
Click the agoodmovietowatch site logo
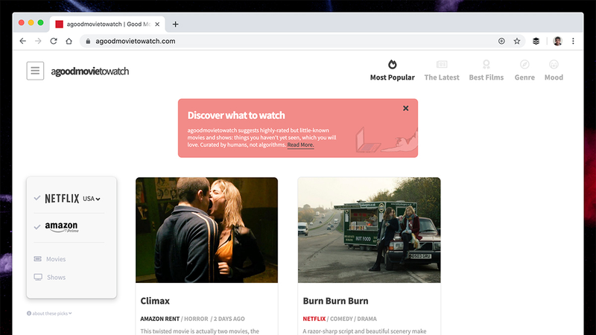(89, 71)
